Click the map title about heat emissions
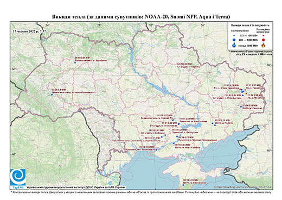282x200 pixels. (141, 17)
